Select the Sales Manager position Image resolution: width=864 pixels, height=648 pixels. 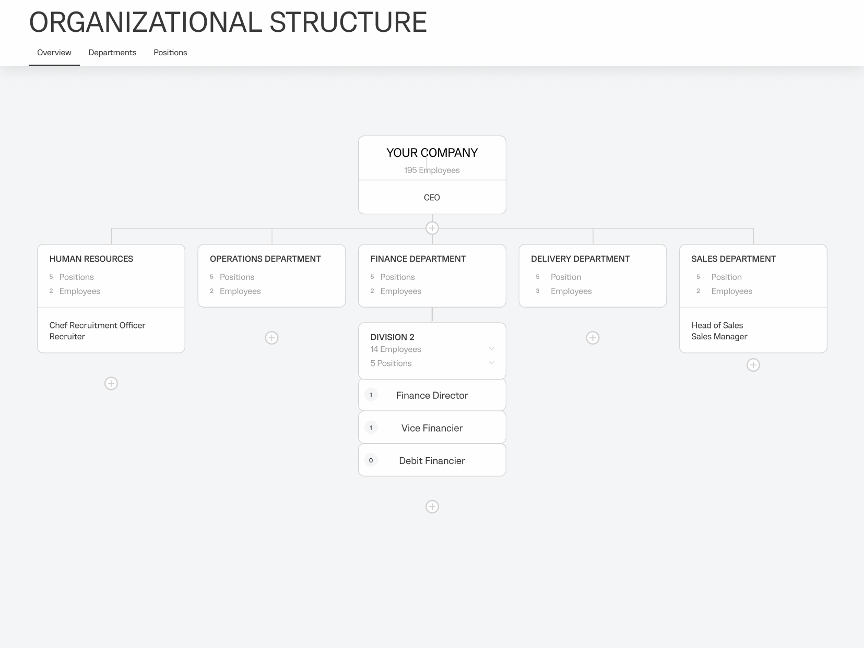(x=719, y=337)
